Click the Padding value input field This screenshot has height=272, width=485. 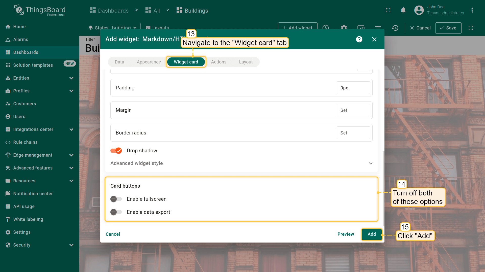tap(353, 88)
